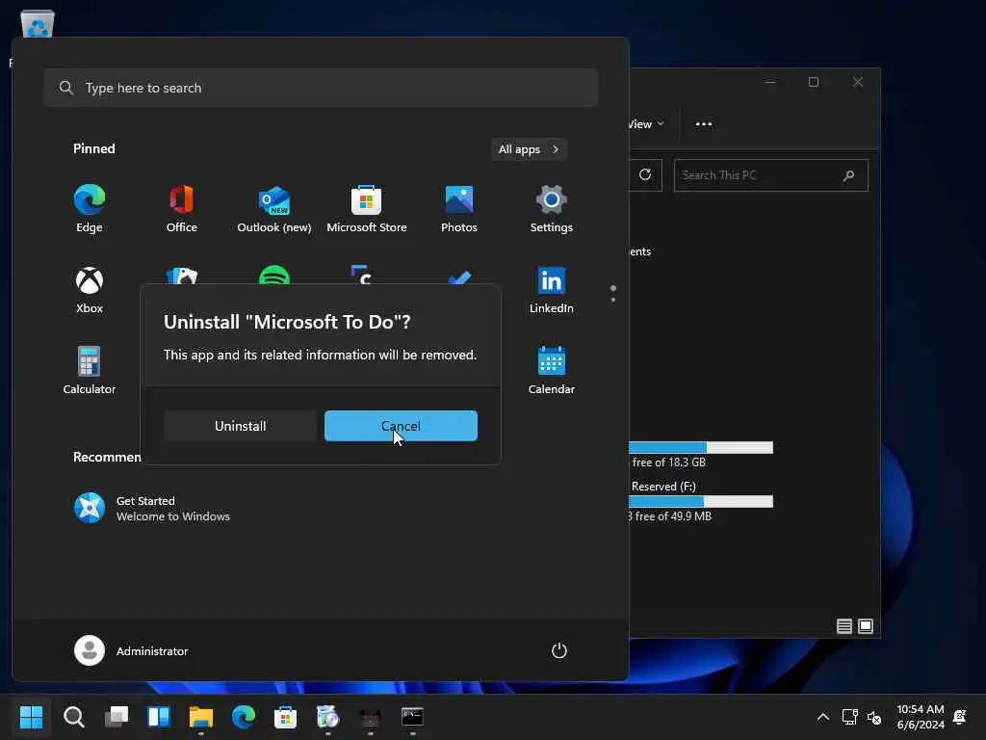Expand the View dropdown in File Explorer
Viewport: 986px width, 740px height.
click(646, 124)
